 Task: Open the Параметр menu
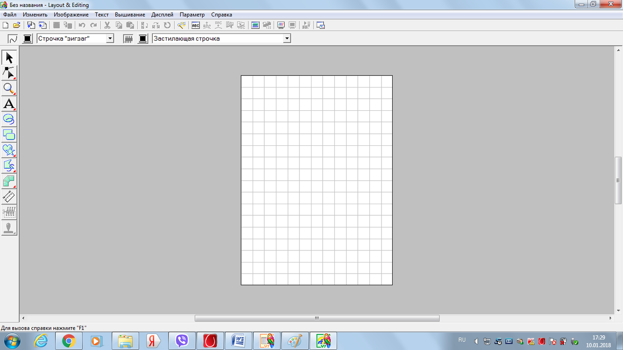click(192, 15)
